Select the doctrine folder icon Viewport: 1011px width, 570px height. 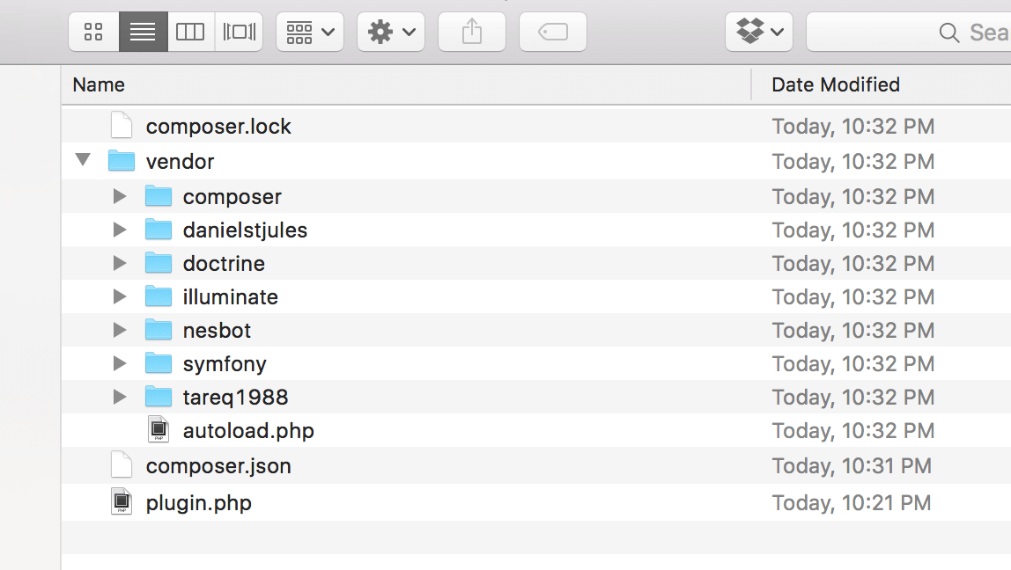click(x=159, y=263)
